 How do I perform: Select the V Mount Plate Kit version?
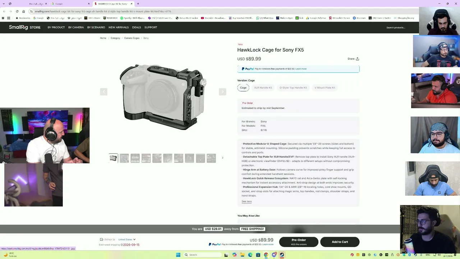325,88
